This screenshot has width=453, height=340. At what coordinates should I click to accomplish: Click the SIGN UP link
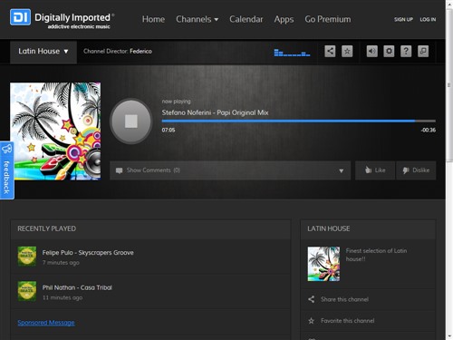click(x=403, y=19)
